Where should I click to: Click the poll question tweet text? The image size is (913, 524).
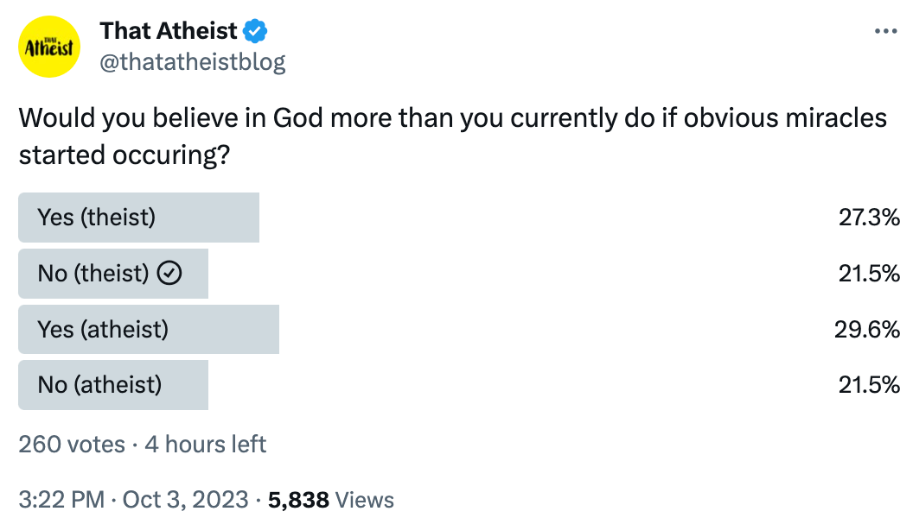453,136
